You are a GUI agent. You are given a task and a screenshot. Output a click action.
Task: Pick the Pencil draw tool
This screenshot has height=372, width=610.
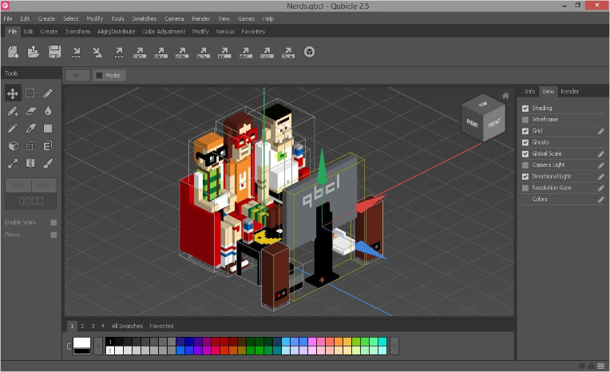tap(47, 93)
